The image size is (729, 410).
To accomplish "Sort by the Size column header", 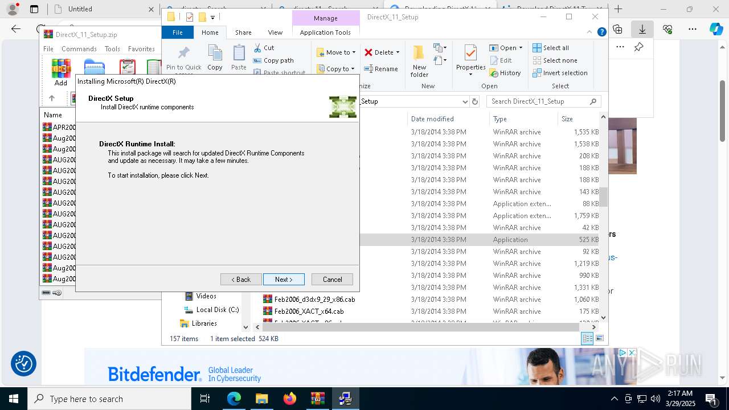I will [578, 119].
